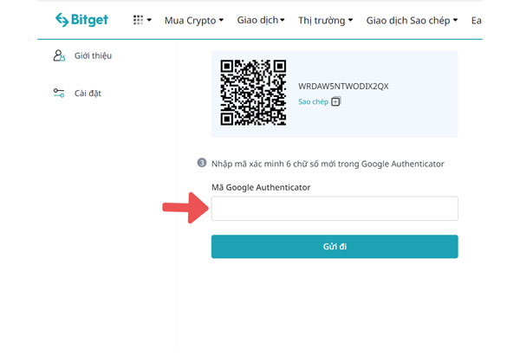Image resolution: width=520 pixels, height=356 pixels.
Task: Select the Cài đặt sidebar label
Action: pos(88,93)
